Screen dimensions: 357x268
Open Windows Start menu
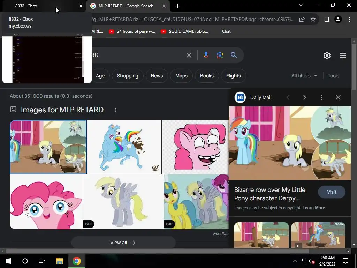pos(8,261)
